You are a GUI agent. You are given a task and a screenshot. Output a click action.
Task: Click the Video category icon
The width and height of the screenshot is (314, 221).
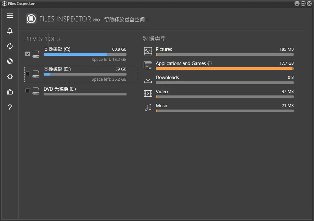[x=148, y=94]
